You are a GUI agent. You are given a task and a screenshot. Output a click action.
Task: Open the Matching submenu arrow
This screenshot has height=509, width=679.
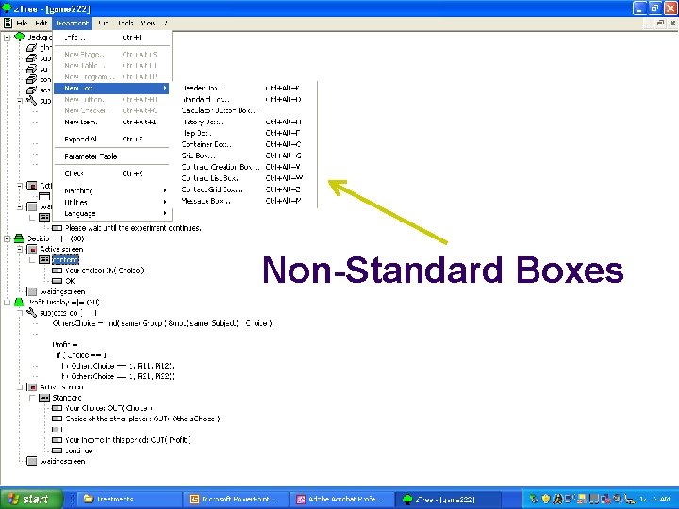[x=165, y=190]
